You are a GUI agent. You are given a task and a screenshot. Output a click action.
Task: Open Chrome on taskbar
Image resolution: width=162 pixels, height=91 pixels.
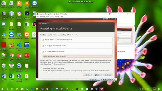[x=47, y=89]
